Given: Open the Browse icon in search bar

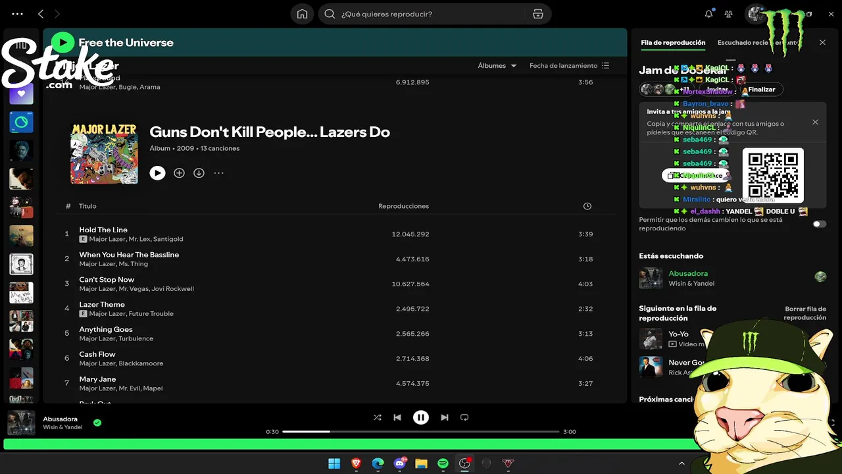Looking at the screenshot, I should (538, 14).
